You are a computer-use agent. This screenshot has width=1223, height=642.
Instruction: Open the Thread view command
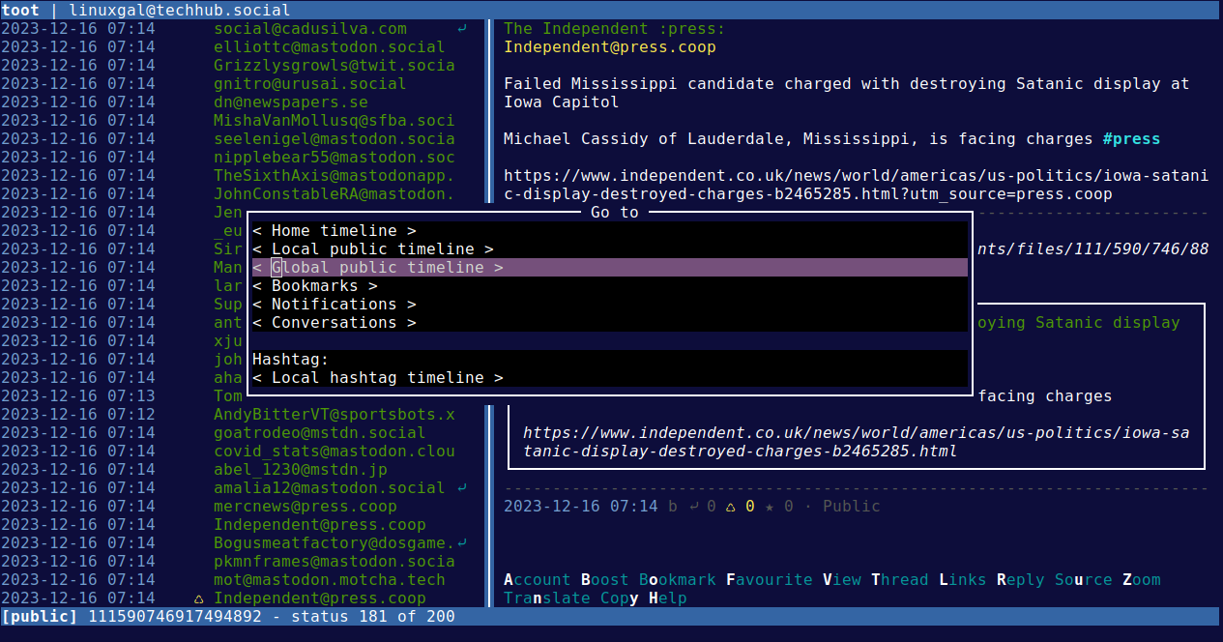(x=899, y=579)
